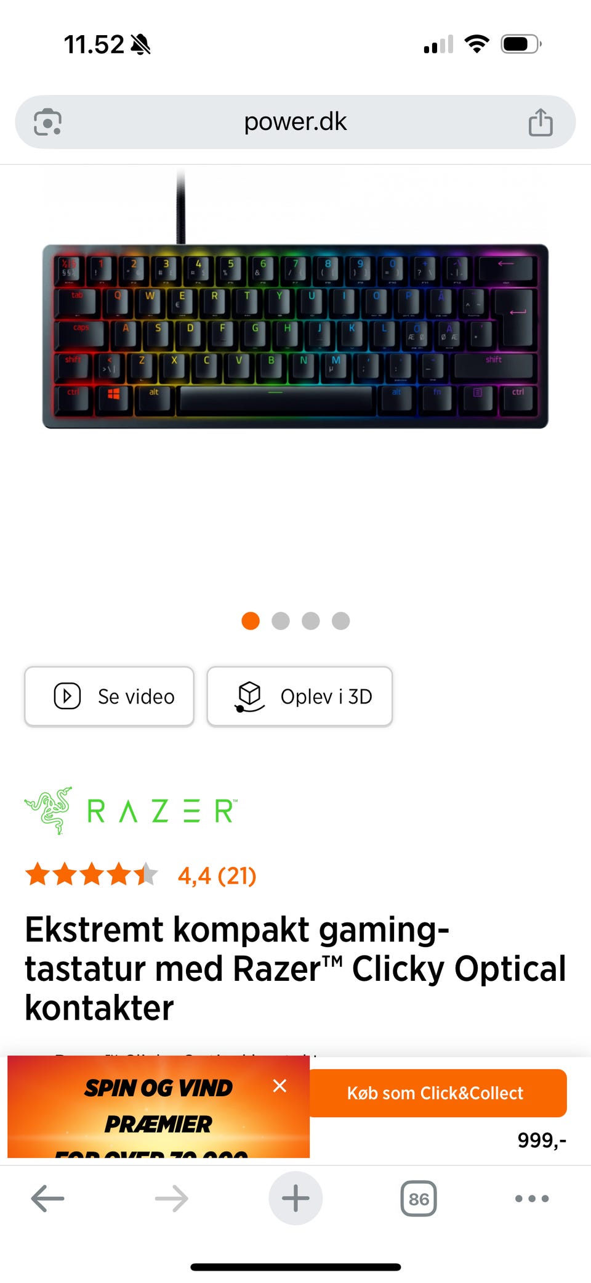
Task: Tap the forward arrow in bottom toolbar
Action: (172, 1199)
